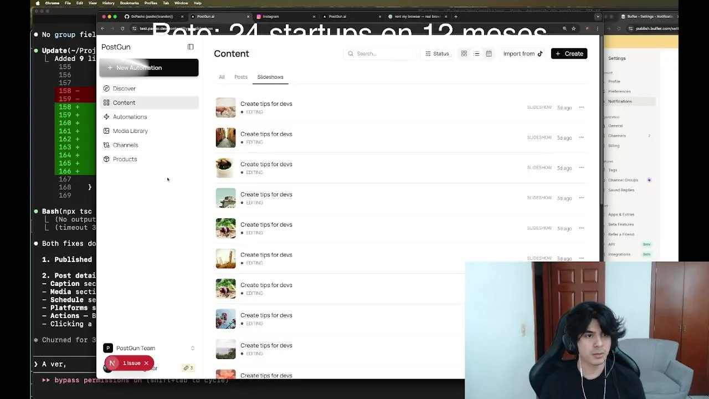
Task: Click the browser back arrow
Action: tap(103, 28)
